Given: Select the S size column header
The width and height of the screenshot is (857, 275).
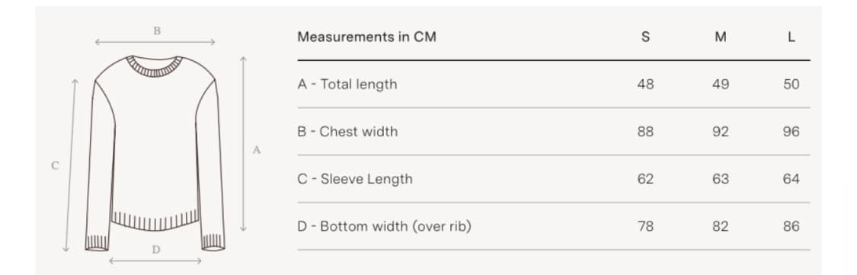Looking at the screenshot, I should coord(645,37).
